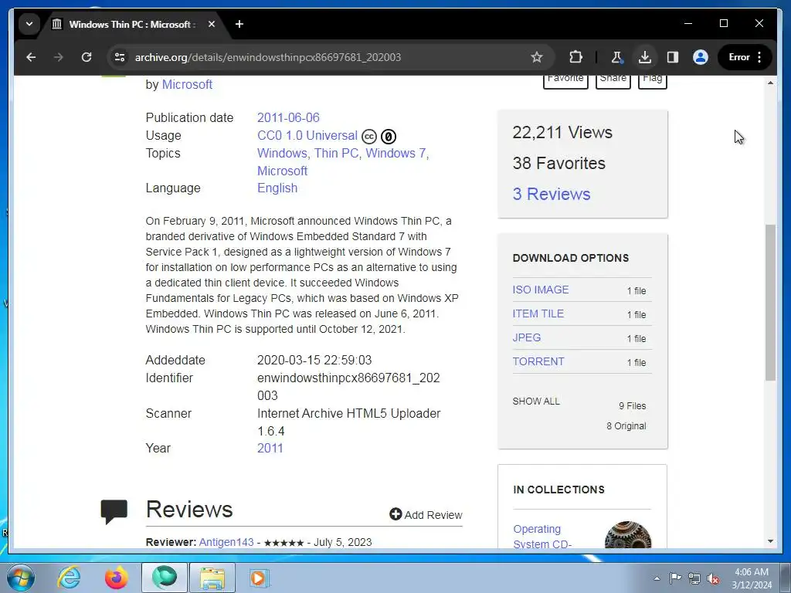Select the Windows Thin PC tab
The width and height of the screenshot is (791, 593).
coord(132,24)
